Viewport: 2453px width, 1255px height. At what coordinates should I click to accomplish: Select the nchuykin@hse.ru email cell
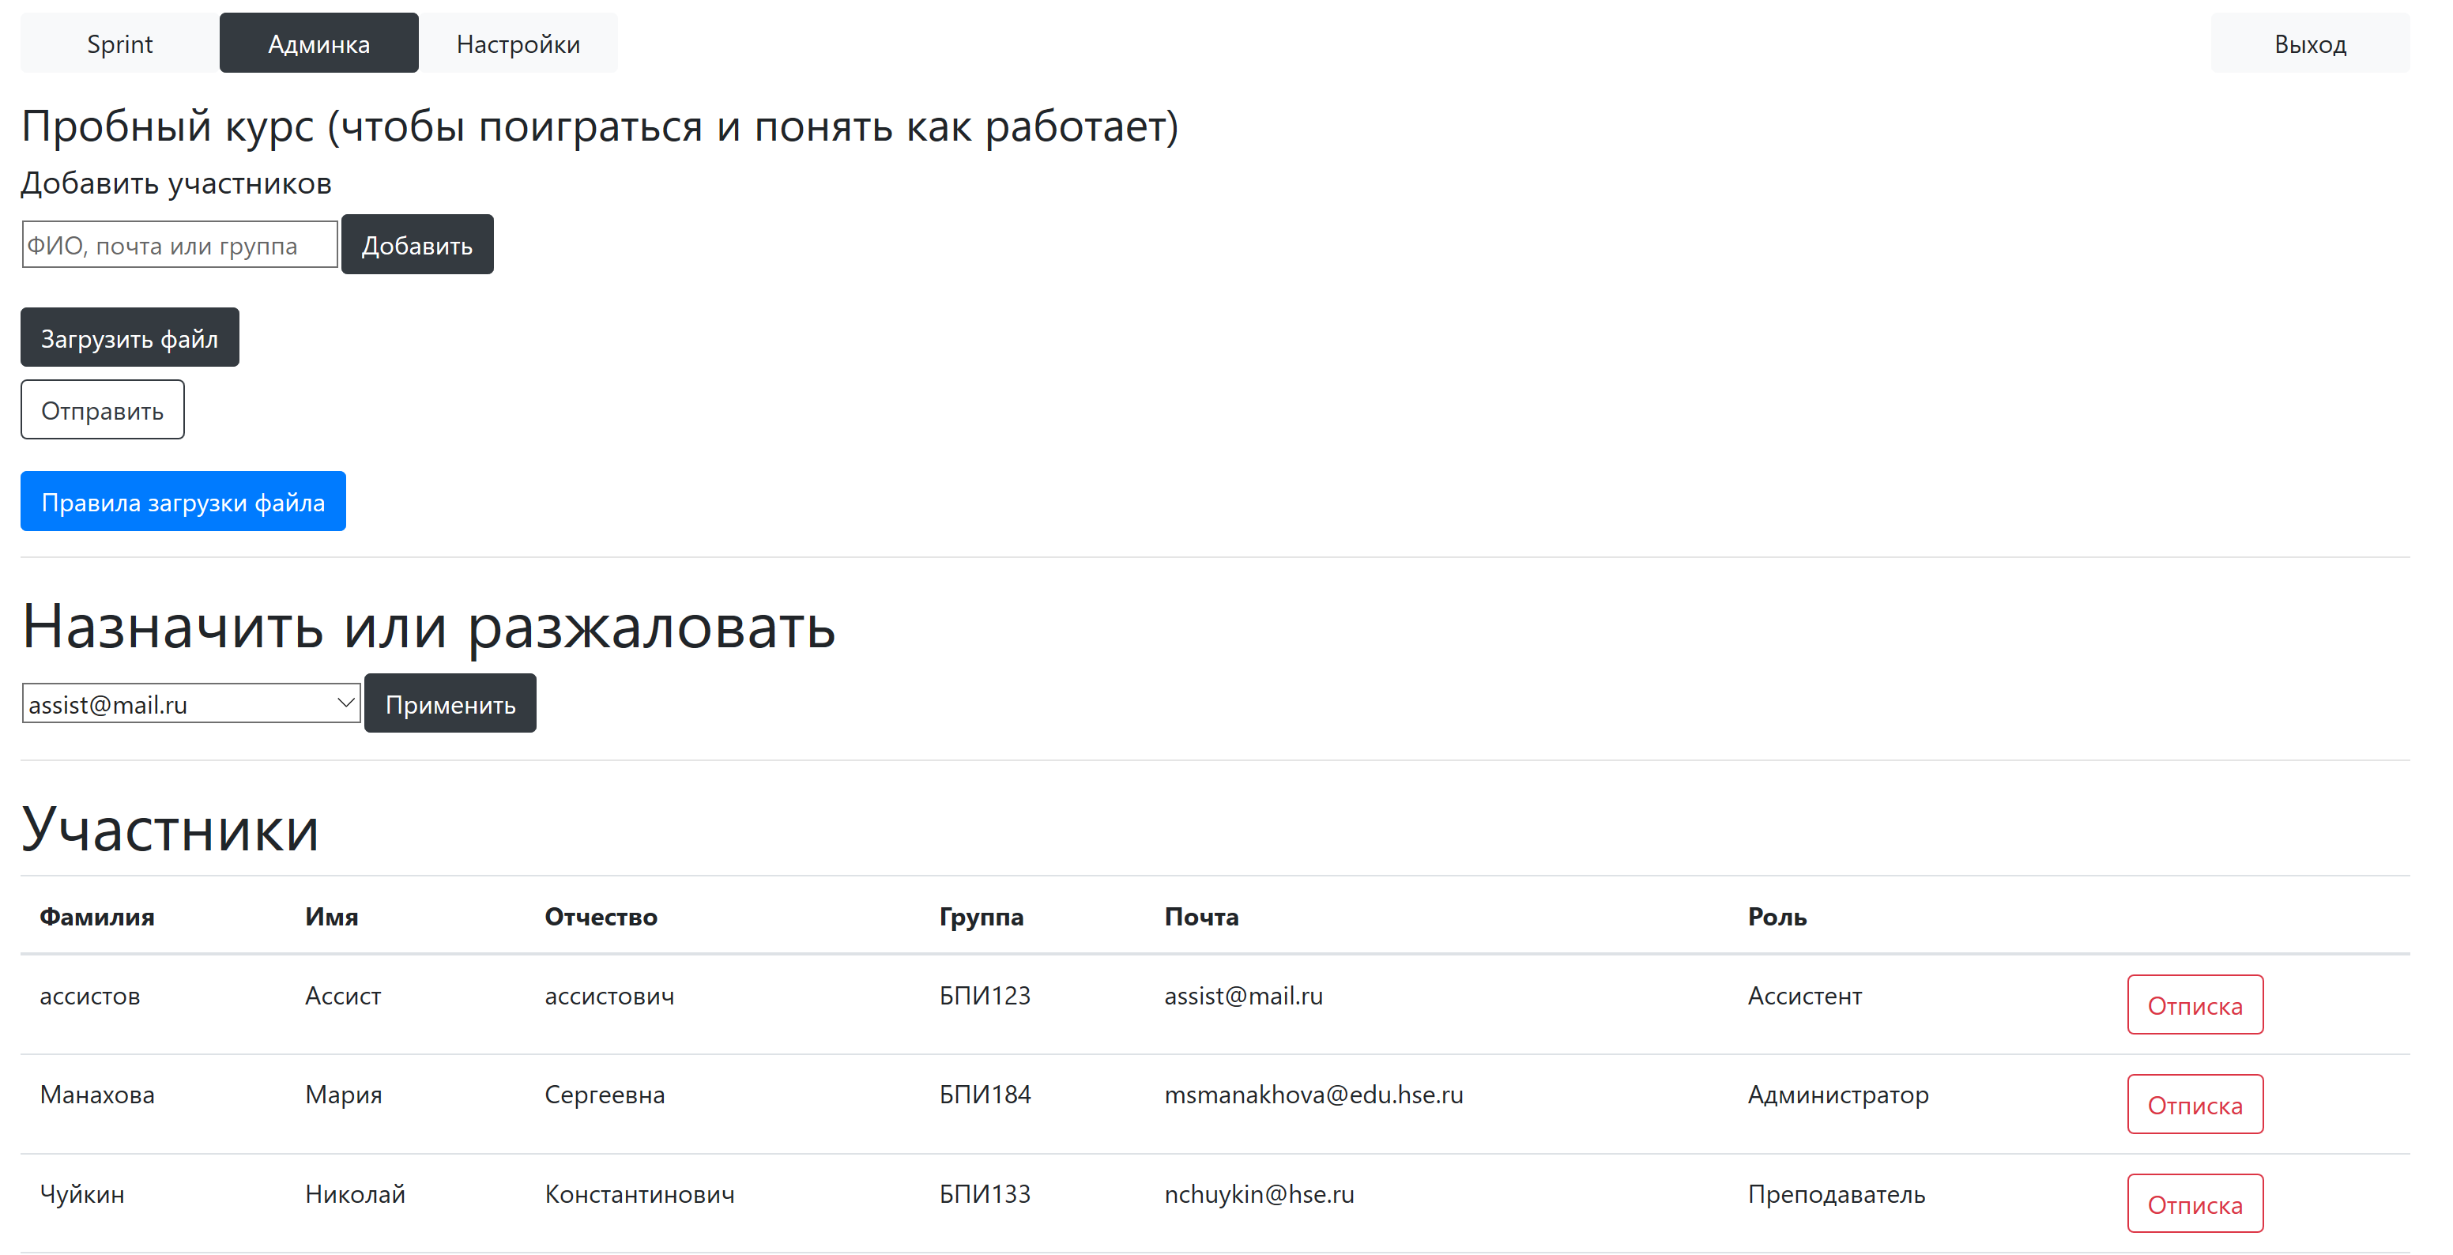(1259, 1194)
